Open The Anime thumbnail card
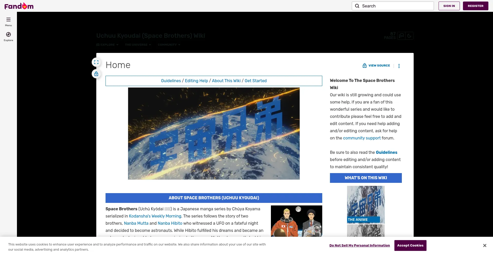 [x=366, y=205]
